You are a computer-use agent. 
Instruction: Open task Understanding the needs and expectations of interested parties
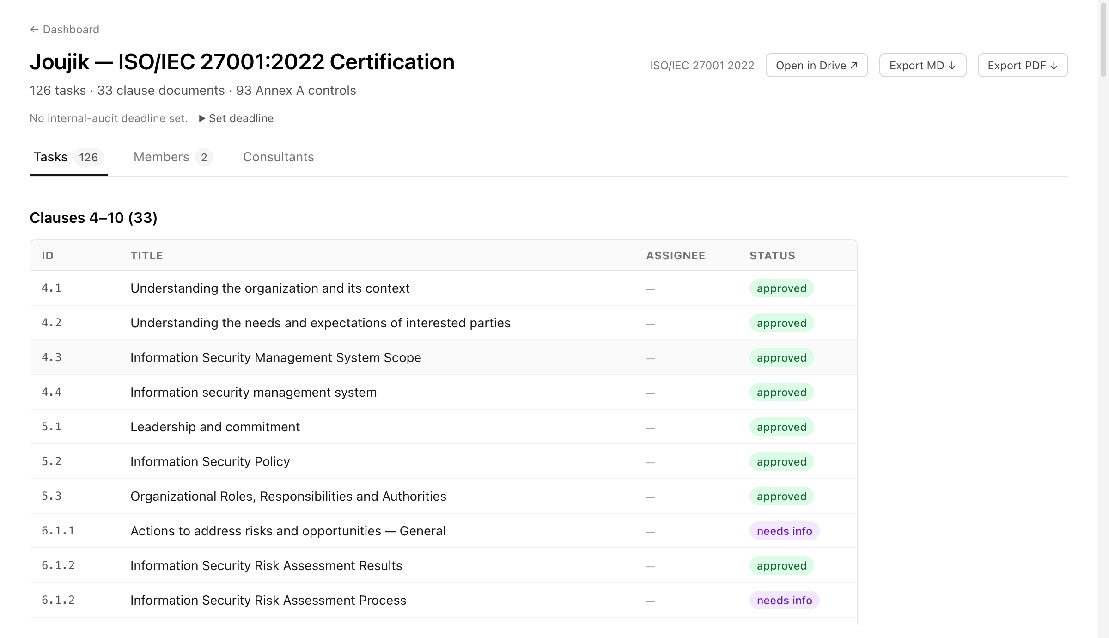(x=320, y=323)
